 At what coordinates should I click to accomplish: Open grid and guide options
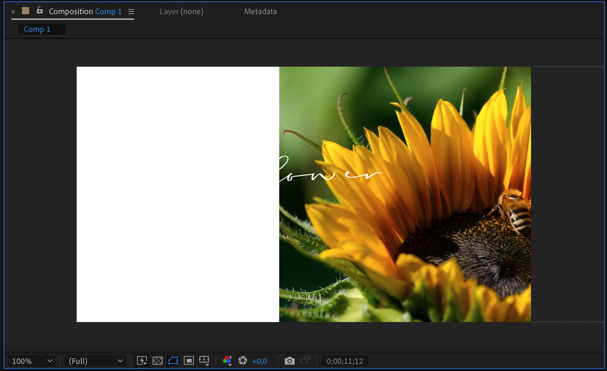[x=204, y=361]
